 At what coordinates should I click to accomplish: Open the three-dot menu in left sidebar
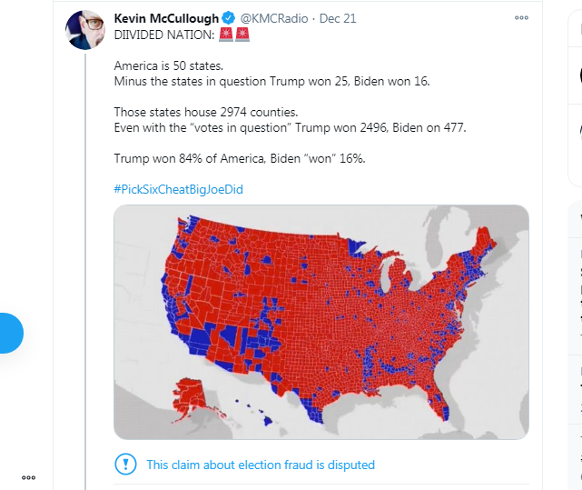[28, 477]
